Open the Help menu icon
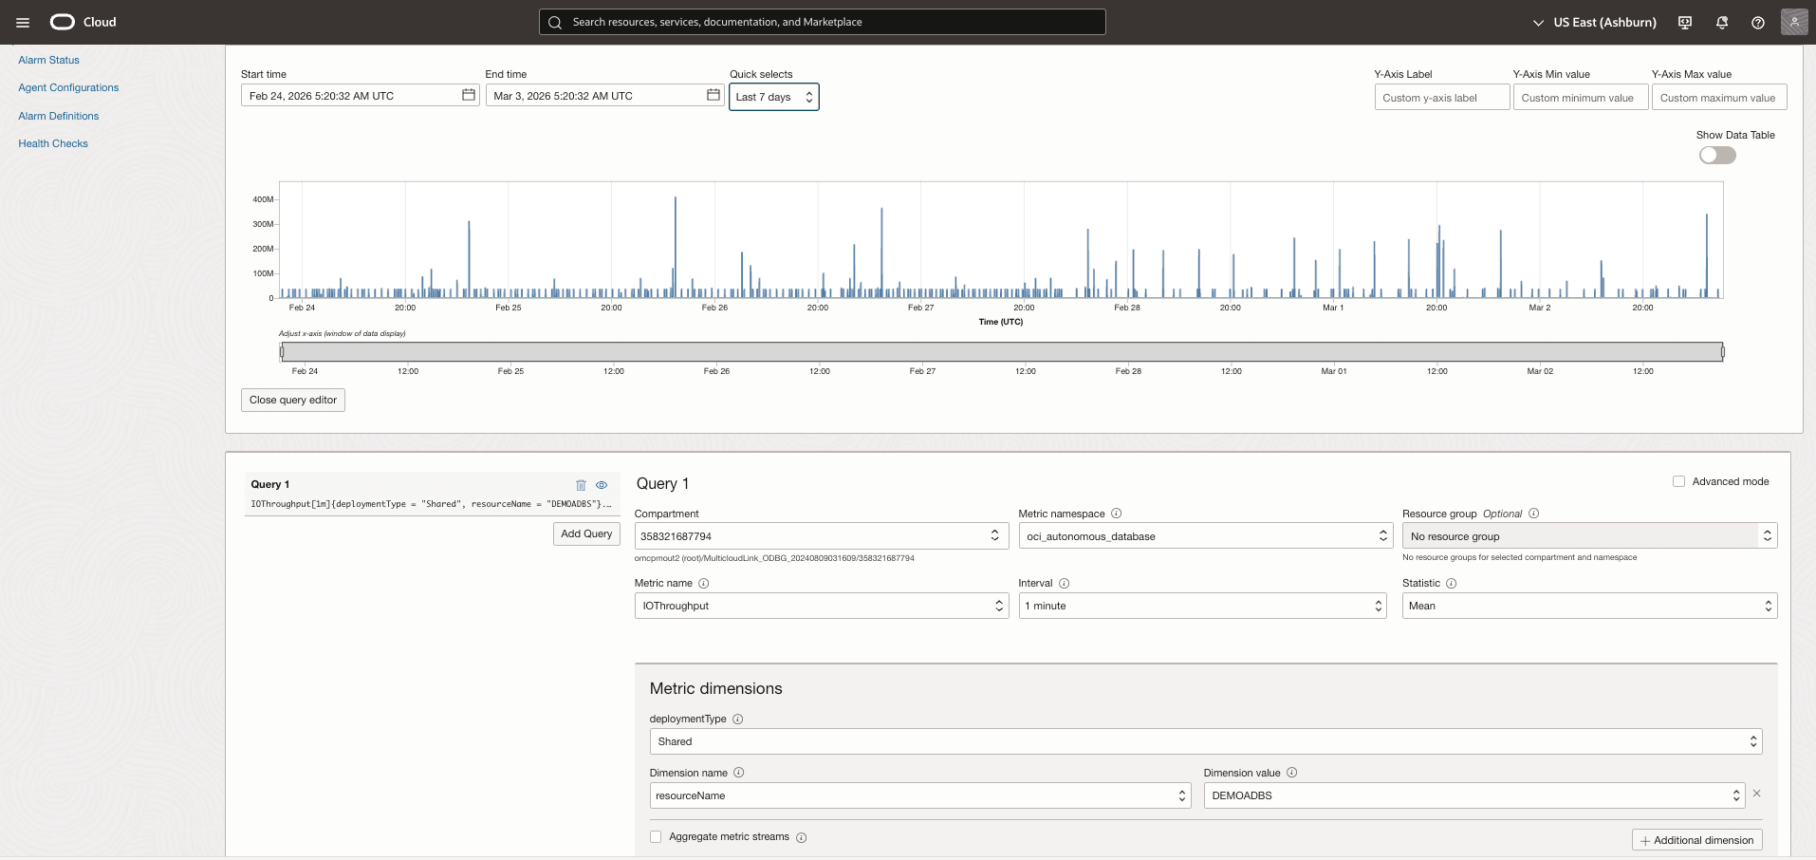1816x860 pixels. pyautogui.click(x=1758, y=22)
